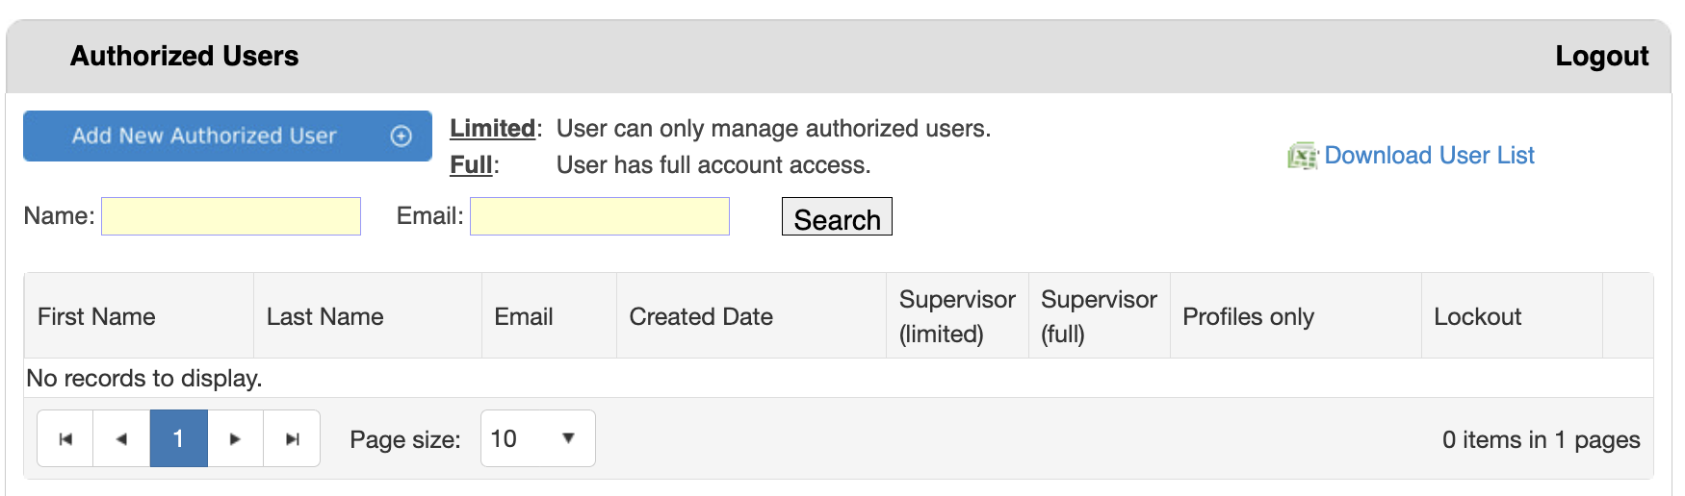Click the Search button
Image resolution: width=1685 pixels, height=496 pixels.
837,217
